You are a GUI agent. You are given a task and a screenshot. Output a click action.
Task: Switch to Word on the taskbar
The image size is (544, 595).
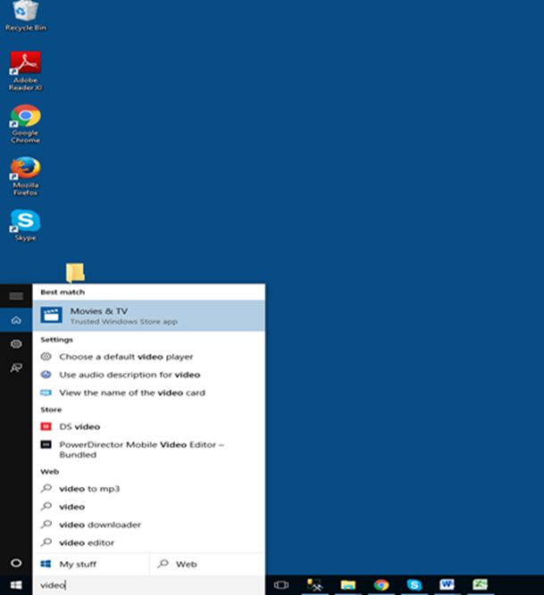click(x=448, y=585)
